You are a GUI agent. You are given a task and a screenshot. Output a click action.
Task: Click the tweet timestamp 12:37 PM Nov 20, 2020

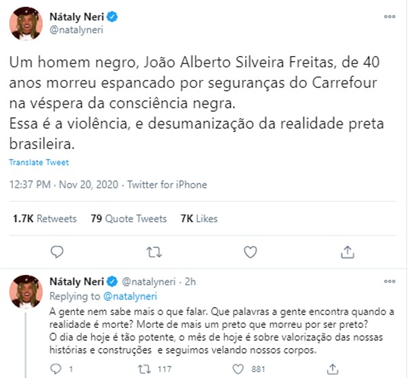64,184
